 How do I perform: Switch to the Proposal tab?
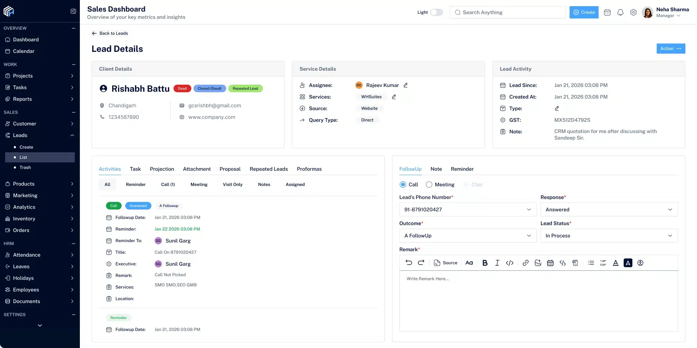tap(230, 169)
